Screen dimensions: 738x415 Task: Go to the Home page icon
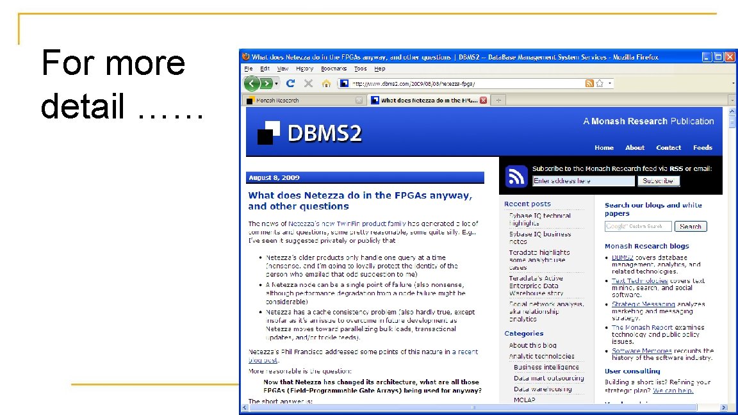326,83
